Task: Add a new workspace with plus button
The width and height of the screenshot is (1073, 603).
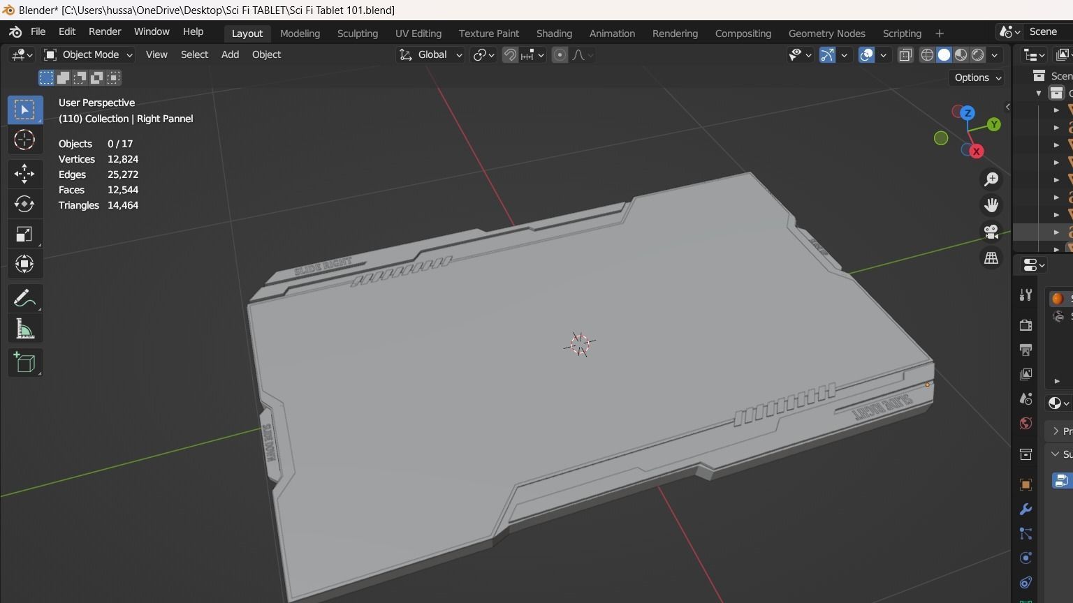Action: (x=940, y=33)
